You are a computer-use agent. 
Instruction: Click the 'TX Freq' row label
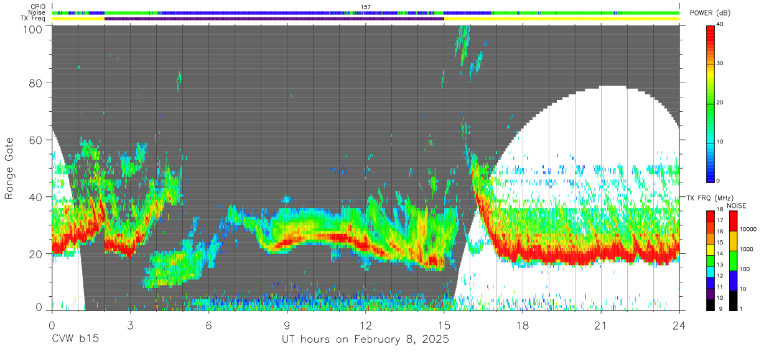click(34, 19)
